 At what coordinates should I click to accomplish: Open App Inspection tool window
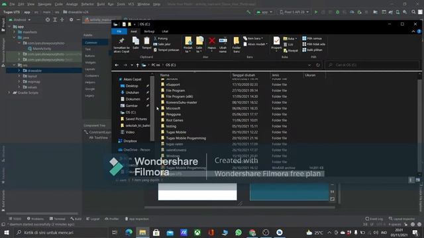[137, 219]
